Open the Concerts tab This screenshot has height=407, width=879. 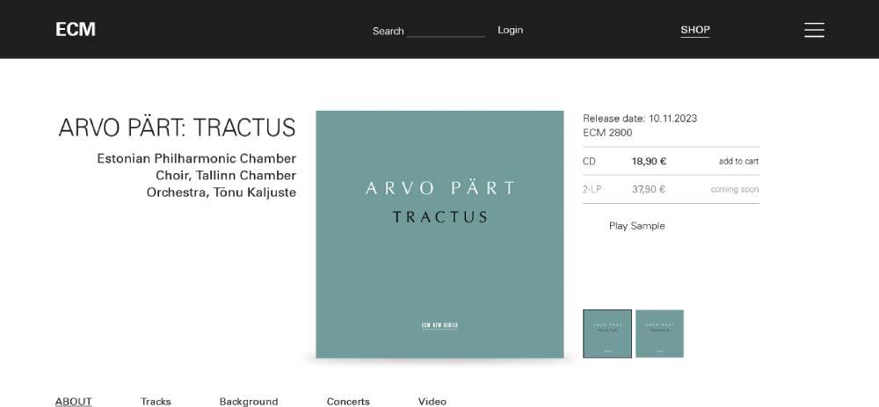pos(348,402)
